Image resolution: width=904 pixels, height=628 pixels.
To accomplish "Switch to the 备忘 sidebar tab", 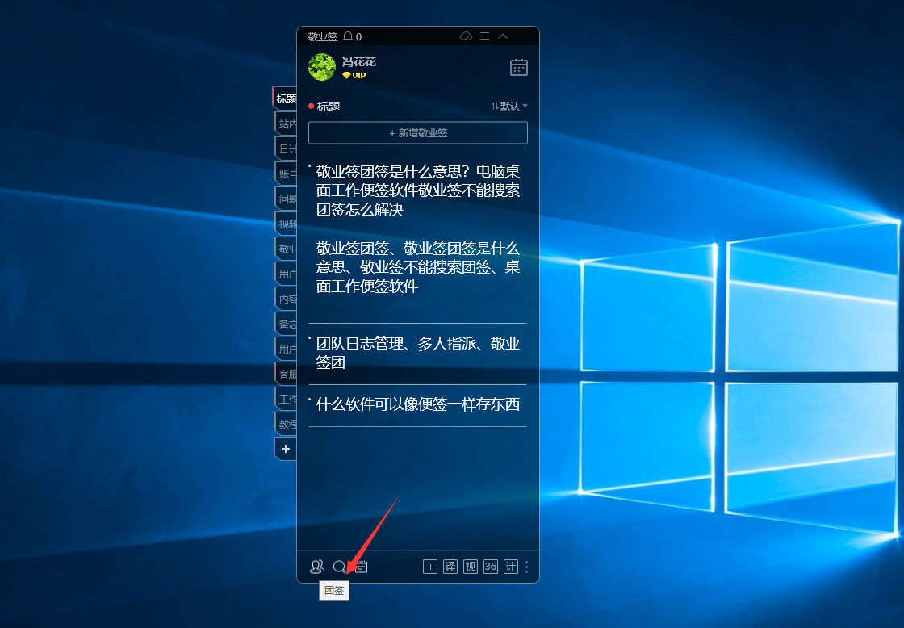I will 287,324.
